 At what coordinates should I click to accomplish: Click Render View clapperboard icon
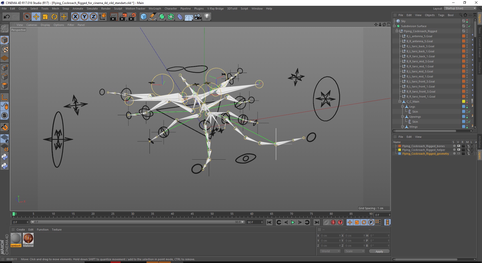pyautogui.click(x=114, y=17)
